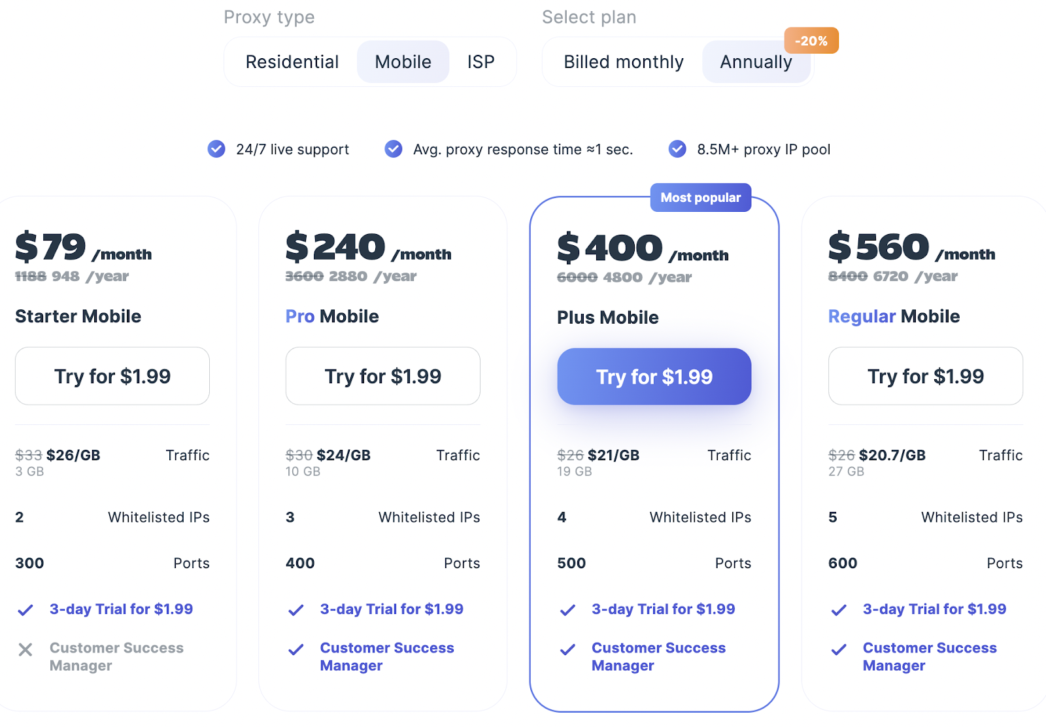1046x727 pixels.
Task: Open Pro plan 3-day Trial link
Action: tap(392, 609)
